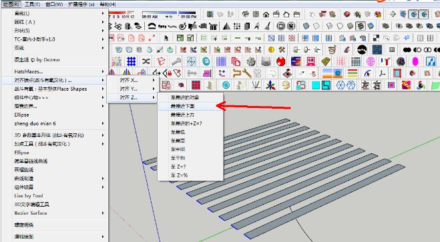Click the magenta ellipse plugin icon
This screenshot has width=440, height=242.
click(x=415, y=61)
